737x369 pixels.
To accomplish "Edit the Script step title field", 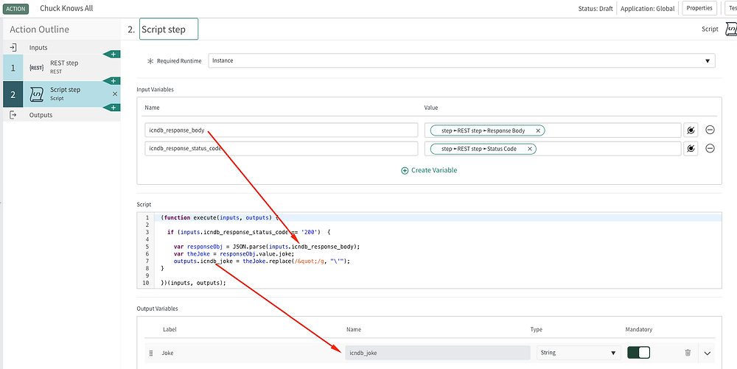I will point(169,29).
